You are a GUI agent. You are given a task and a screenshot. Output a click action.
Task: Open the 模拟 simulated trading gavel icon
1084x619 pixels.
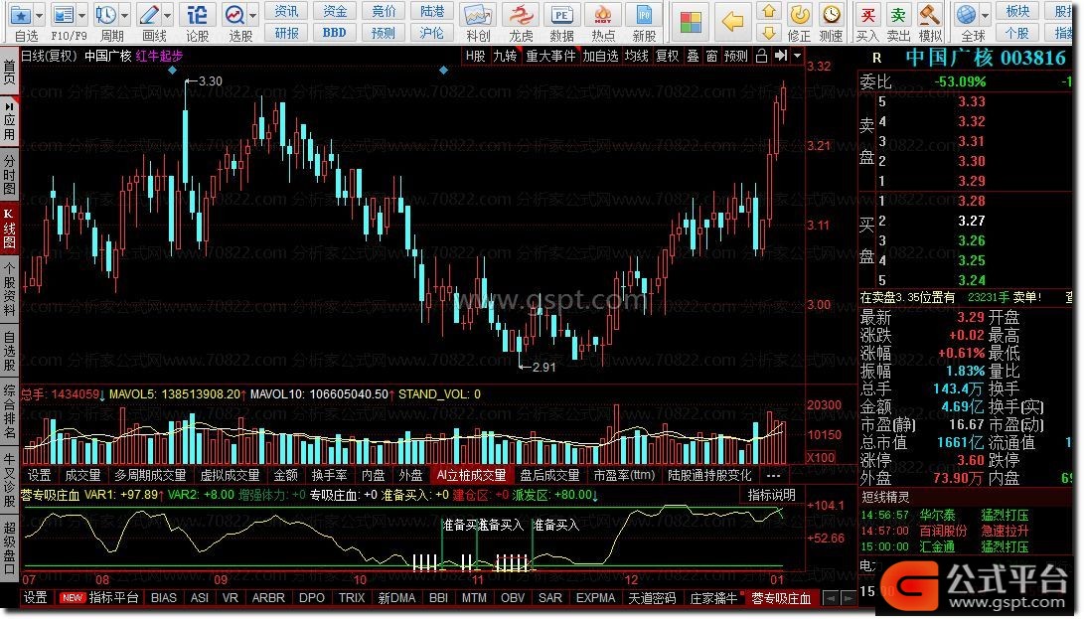pos(929,15)
